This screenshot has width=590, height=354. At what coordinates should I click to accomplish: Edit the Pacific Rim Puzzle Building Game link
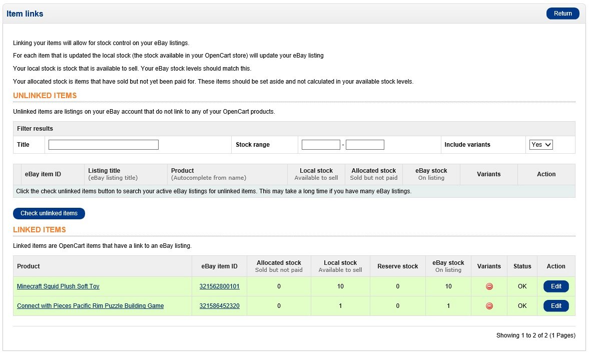pos(556,306)
